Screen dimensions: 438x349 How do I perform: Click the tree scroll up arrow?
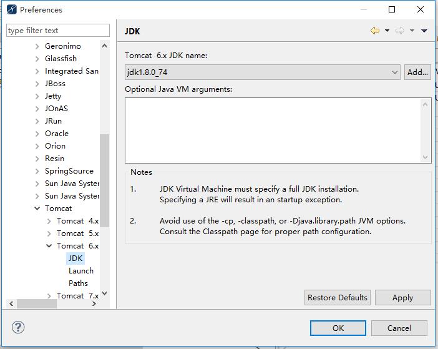click(x=104, y=46)
